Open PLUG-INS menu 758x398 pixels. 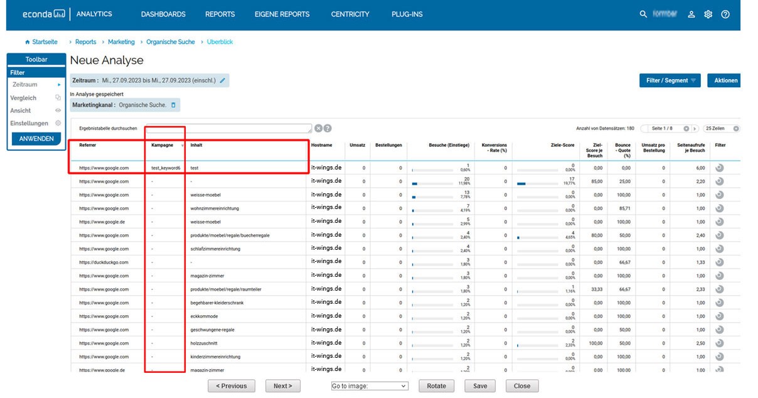(407, 14)
